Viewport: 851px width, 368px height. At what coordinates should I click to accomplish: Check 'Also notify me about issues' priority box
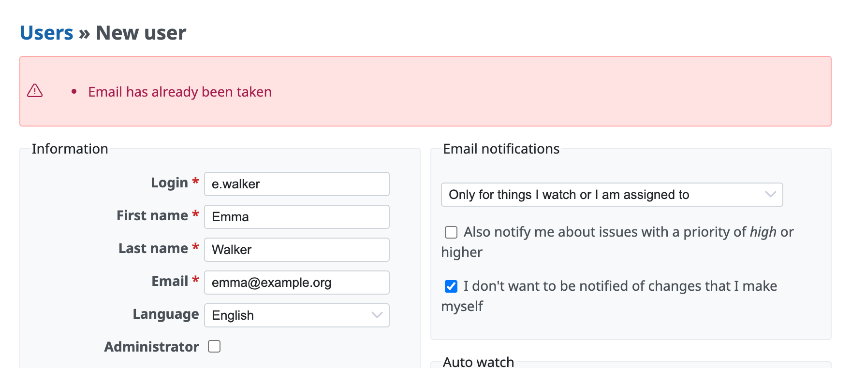pos(451,232)
